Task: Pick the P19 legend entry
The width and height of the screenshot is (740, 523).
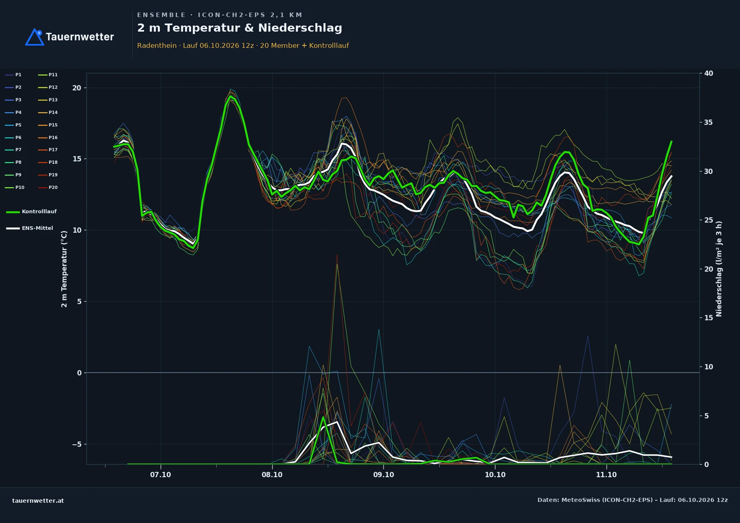Action: (48, 175)
